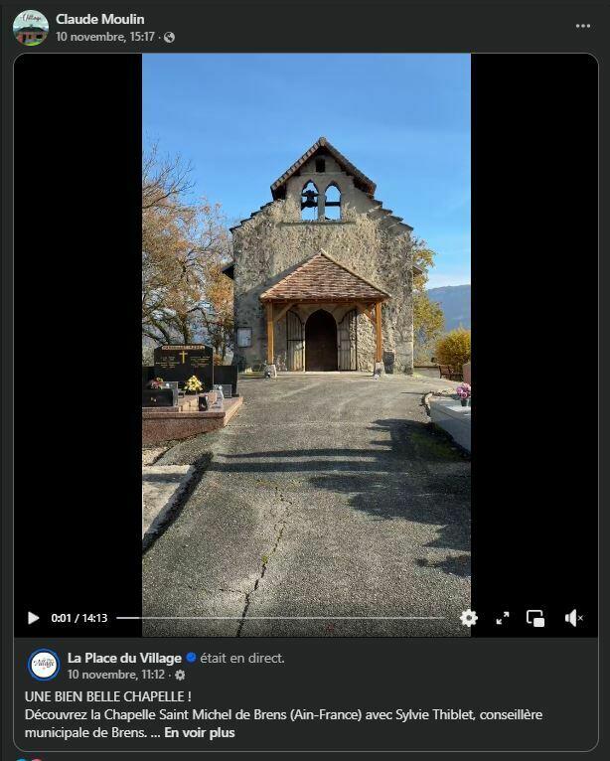Open original live post dated 11:12
The image size is (610, 761).
click(116, 675)
